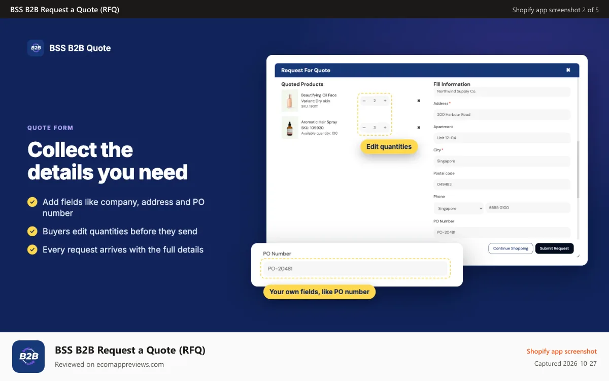Close the Request For Quote dialog
Screen dimensions: 609x381
coord(568,70)
